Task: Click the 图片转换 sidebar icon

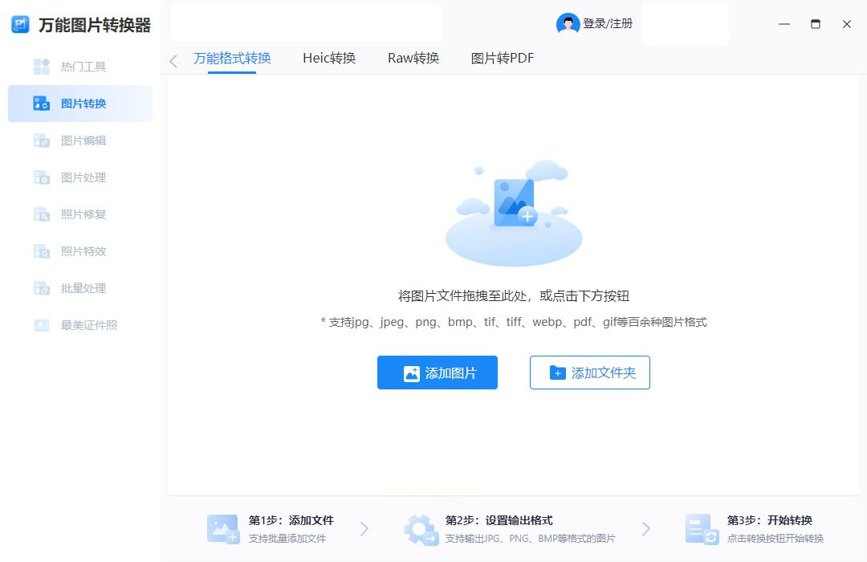Action: tap(42, 104)
